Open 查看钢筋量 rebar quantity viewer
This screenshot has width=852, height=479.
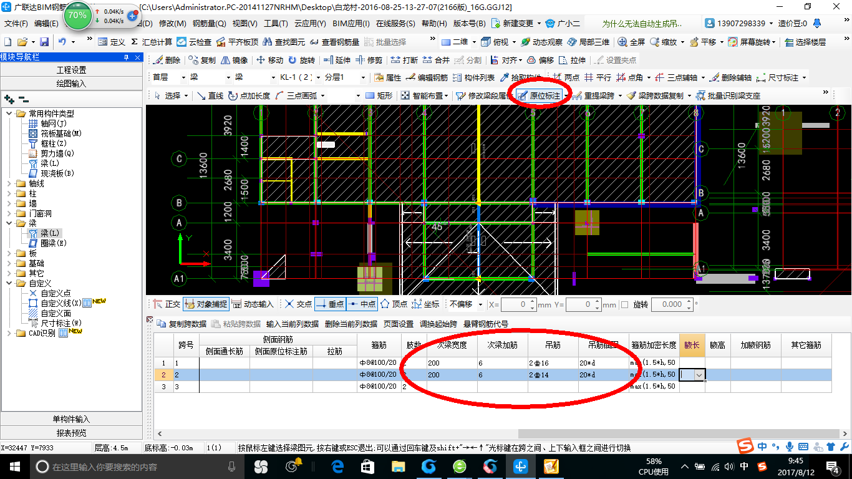pos(334,42)
